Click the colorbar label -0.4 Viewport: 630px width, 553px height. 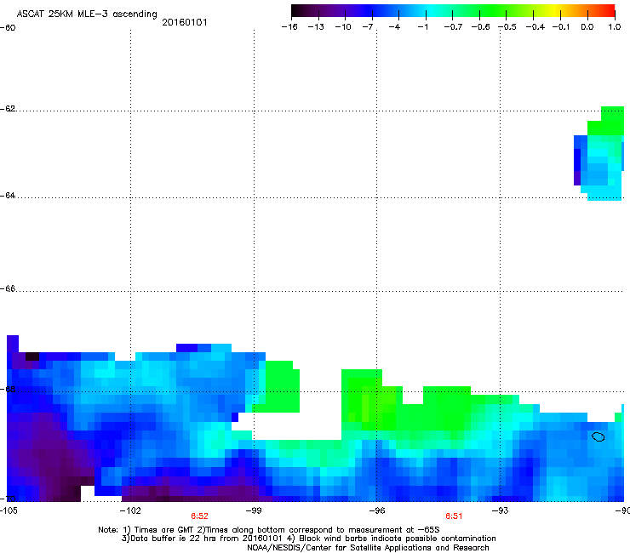pyautogui.click(x=535, y=27)
